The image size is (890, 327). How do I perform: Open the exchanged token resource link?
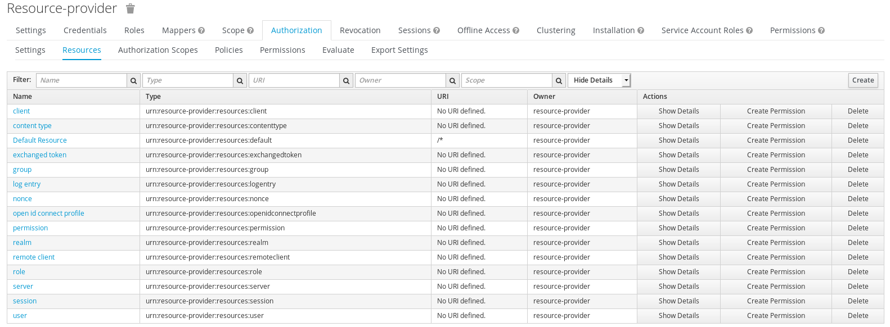(39, 155)
